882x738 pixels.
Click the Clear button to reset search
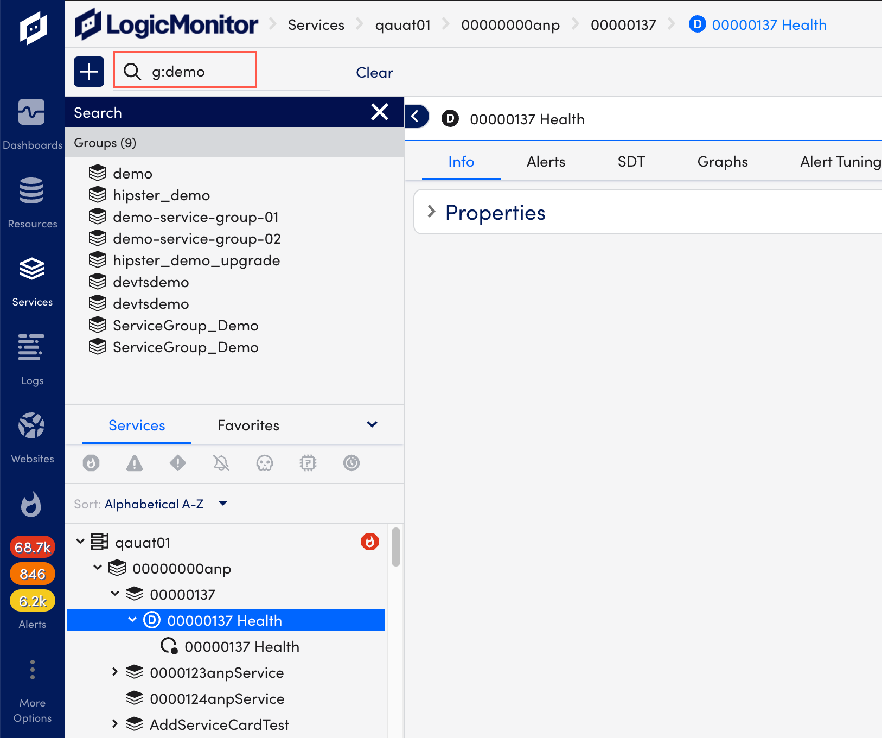374,72
